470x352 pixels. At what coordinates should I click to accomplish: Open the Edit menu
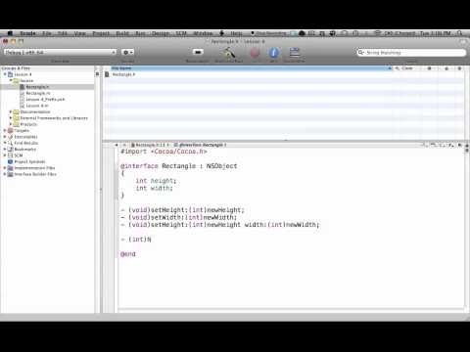click(63, 33)
